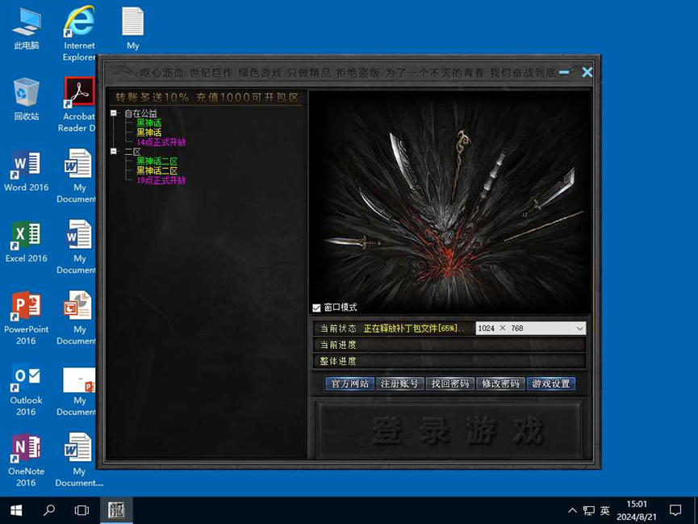Open the notification center icon
698x524 pixels.
tap(675, 510)
